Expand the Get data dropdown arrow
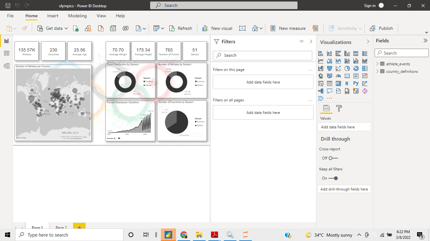 tap(66, 28)
